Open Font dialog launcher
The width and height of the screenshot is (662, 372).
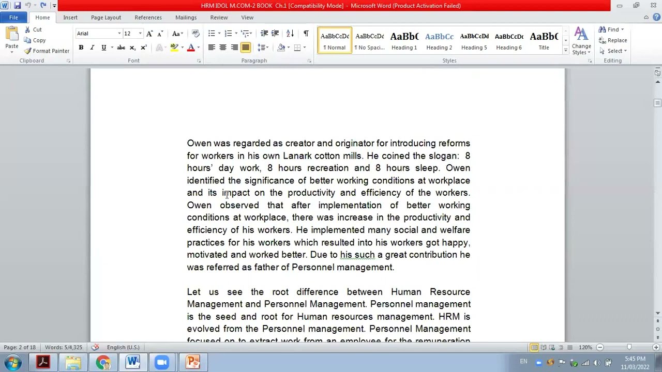click(x=199, y=61)
